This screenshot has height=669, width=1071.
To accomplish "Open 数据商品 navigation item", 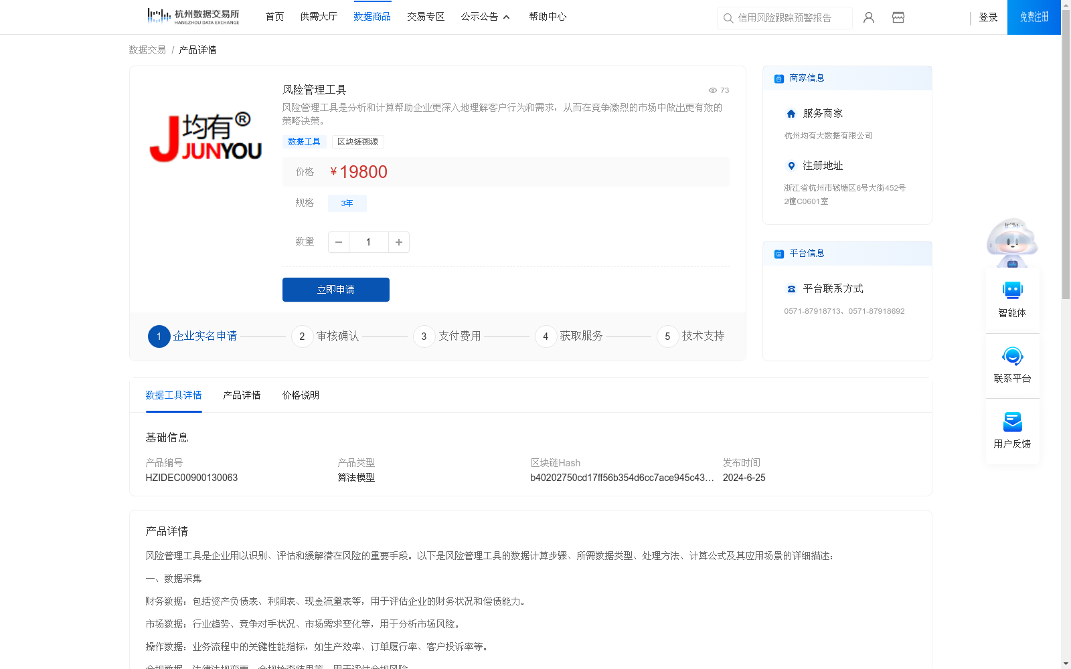I will coord(372,17).
